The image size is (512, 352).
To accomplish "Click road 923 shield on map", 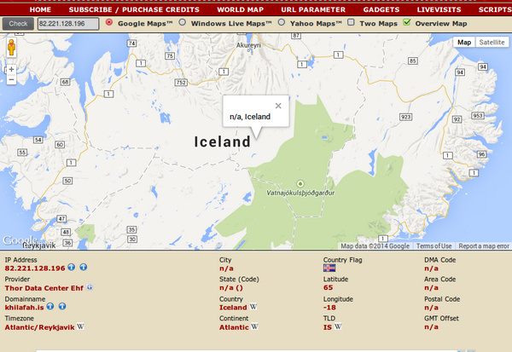I will tap(406, 117).
